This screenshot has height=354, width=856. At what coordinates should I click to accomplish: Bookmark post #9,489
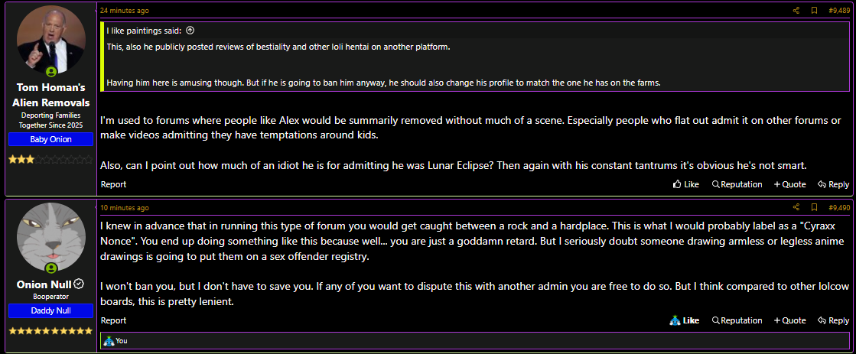point(814,11)
